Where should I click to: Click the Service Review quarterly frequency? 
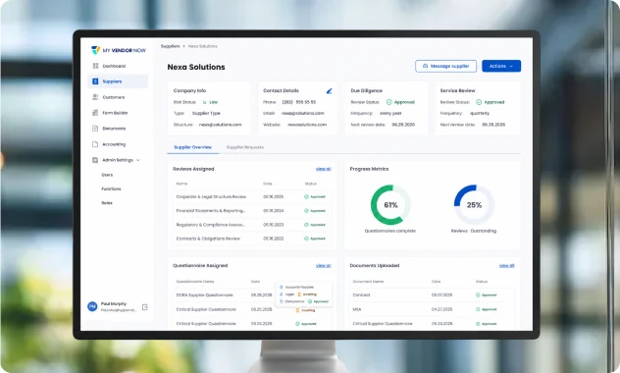[480, 113]
